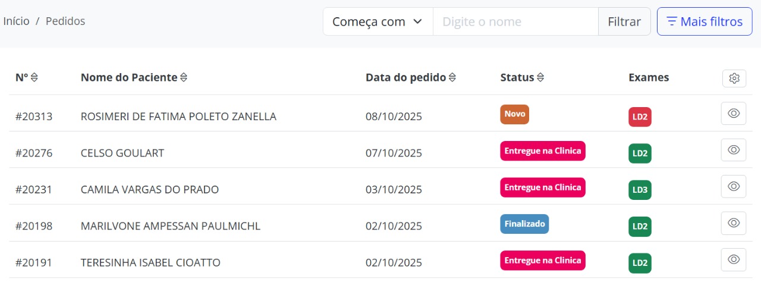
Task: Sort table by Data do pedido
Action: tap(452, 77)
